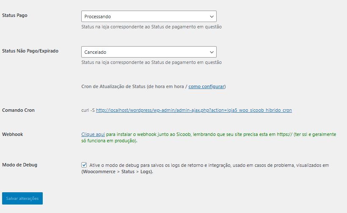The image size is (347, 213).
Task: Click the chevron arrow on the Processando select
Action: (212, 17)
